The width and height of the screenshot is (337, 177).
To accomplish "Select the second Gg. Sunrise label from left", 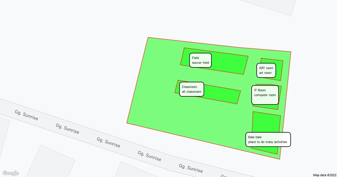I will pyautogui.click(x=67, y=129).
